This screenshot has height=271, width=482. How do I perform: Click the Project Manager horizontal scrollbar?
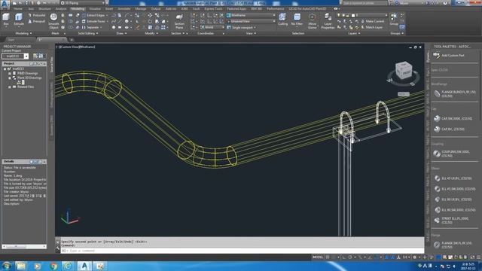24,246
